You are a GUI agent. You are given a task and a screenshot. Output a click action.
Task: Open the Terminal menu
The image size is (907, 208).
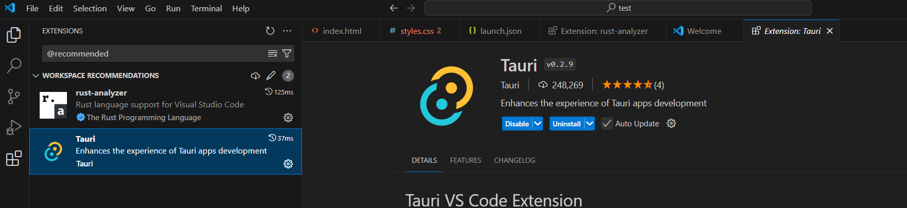pos(206,8)
